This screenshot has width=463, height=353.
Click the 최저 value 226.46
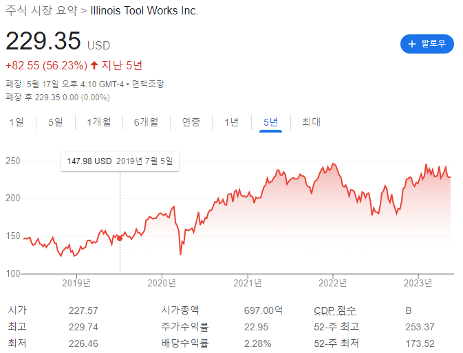pyautogui.click(x=83, y=343)
